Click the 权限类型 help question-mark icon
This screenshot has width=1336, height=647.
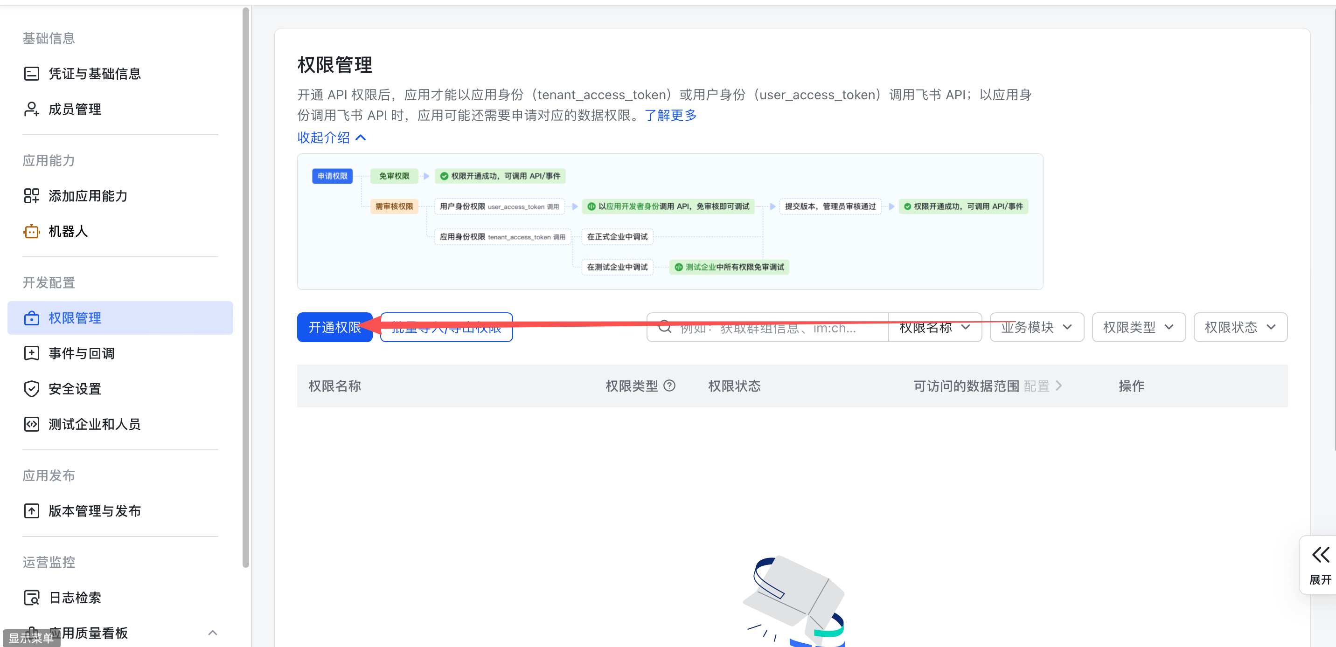pyautogui.click(x=669, y=385)
